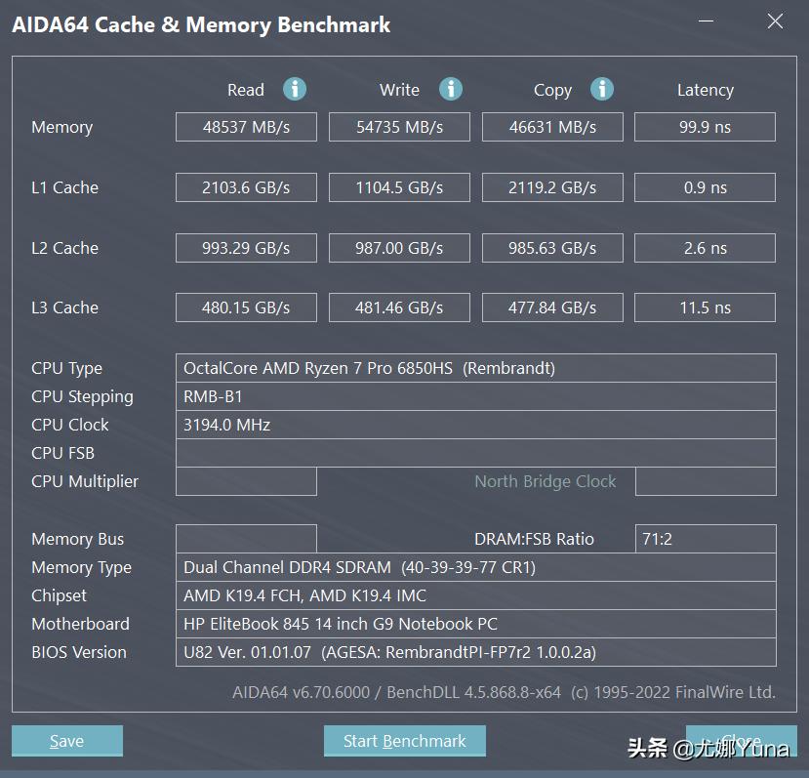809x778 pixels.
Task: Click the Chipset field AMD K19.4 FCH
Action: [475, 595]
